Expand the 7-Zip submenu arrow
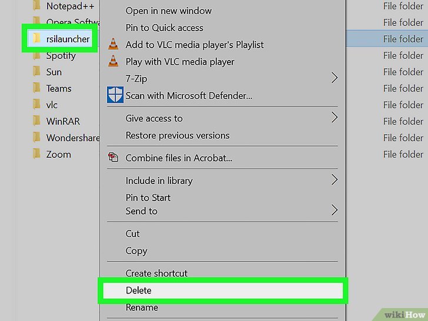Viewport: 428px width, 321px height. click(335, 78)
